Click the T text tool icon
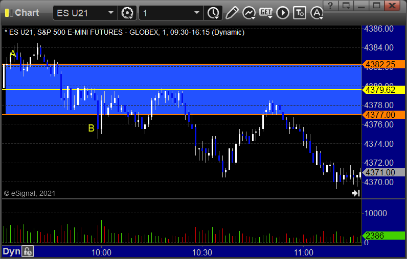This screenshot has width=407, height=259. [300, 13]
